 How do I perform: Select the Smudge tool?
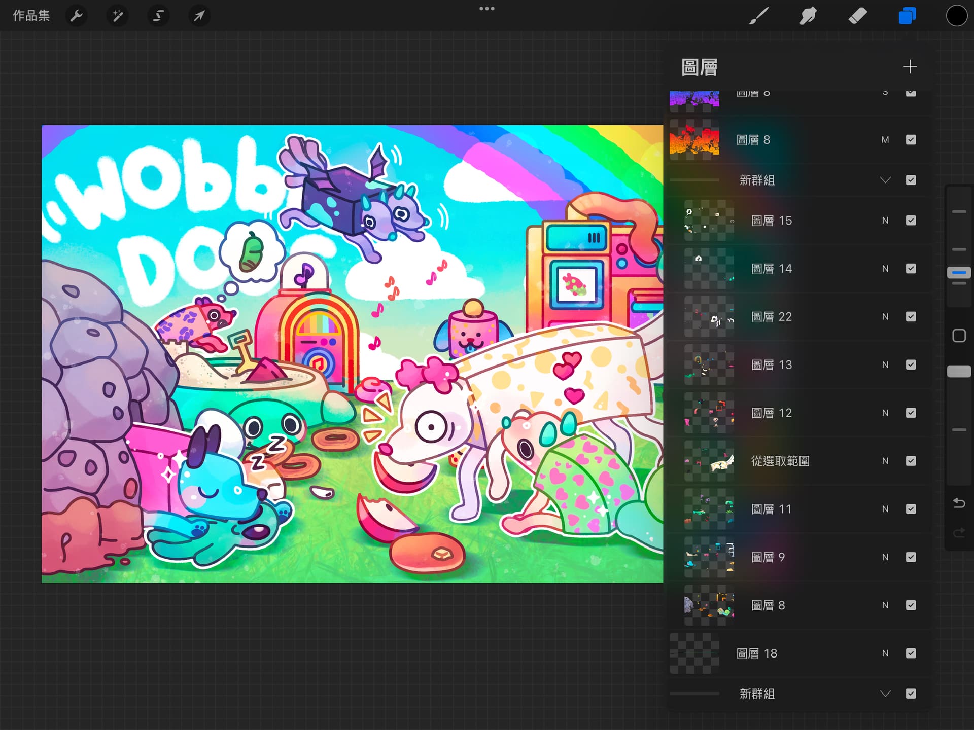tap(808, 16)
